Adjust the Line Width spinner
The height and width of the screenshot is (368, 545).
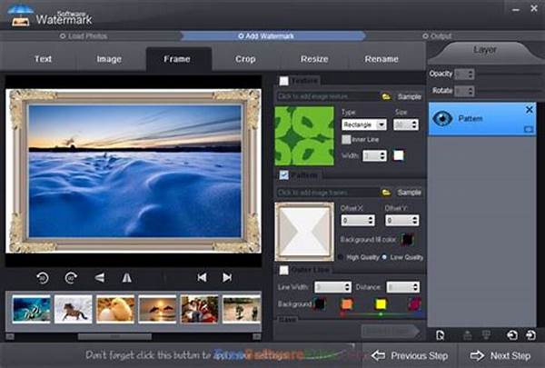pos(349,287)
